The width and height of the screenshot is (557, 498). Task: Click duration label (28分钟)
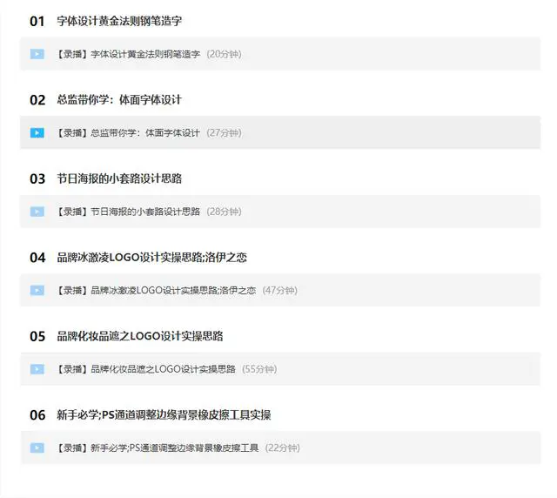[224, 212]
